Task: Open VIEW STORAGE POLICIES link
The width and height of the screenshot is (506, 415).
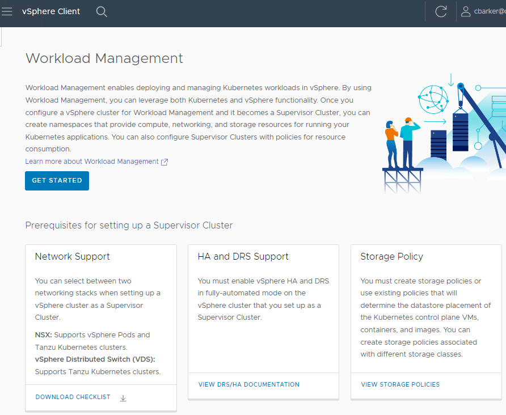Action: click(x=400, y=384)
